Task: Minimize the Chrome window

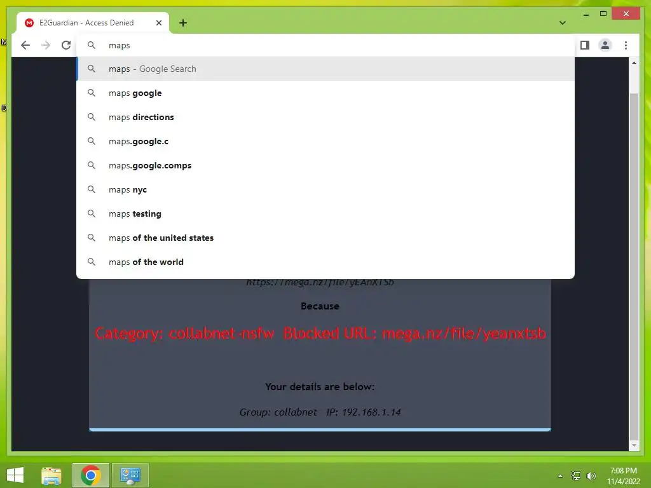Action: (x=586, y=14)
